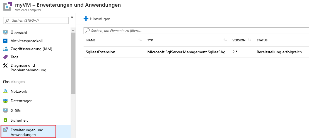The height and width of the screenshot is (138, 309).
Task: Open the Tags menu entry
Action: (15, 57)
